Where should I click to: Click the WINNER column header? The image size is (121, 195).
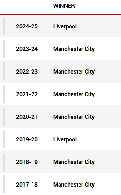64,6
